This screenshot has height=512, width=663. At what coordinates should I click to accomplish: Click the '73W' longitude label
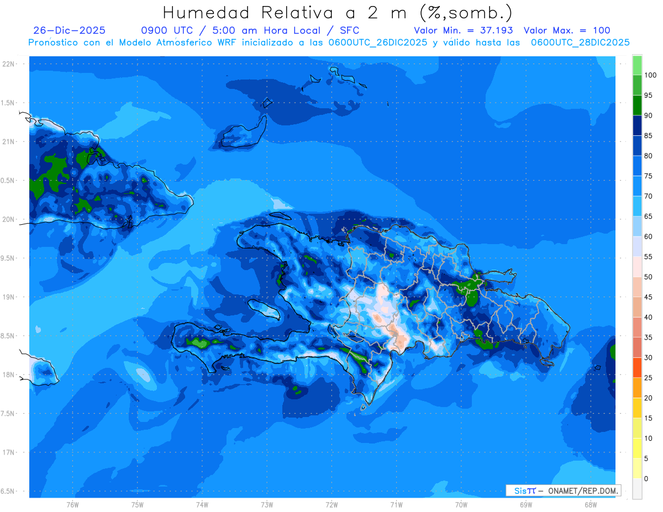click(x=267, y=505)
